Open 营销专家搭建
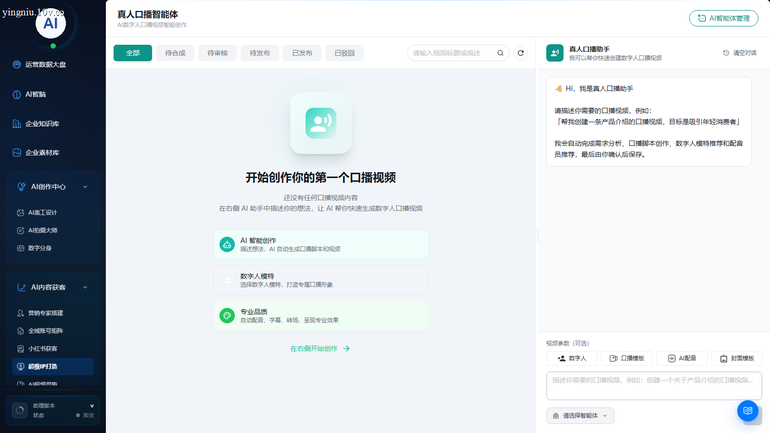 pyautogui.click(x=53, y=313)
